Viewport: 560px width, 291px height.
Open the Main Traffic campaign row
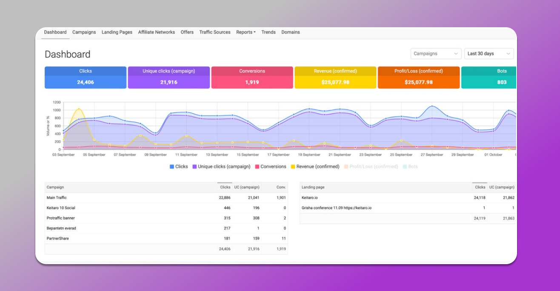(57, 198)
